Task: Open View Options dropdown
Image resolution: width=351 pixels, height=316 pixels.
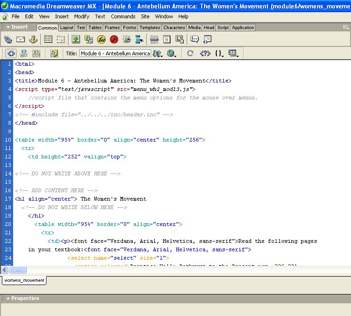Action: (234, 53)
